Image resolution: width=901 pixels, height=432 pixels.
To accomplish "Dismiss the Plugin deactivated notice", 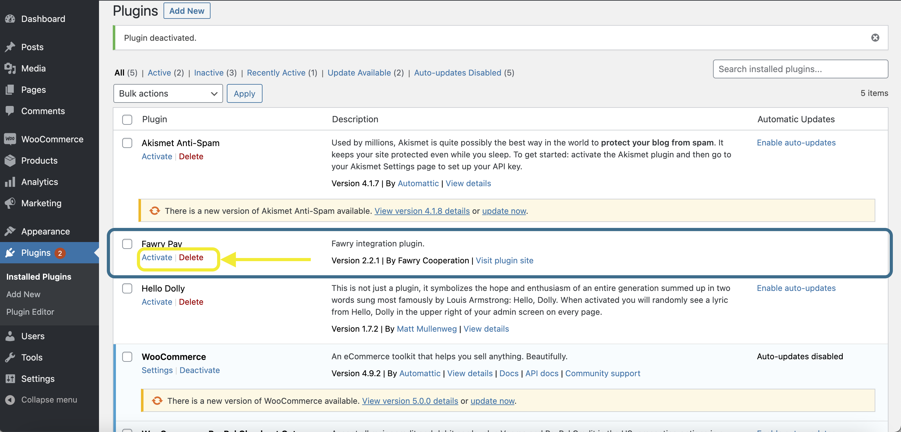I will (x=875, y=37).
